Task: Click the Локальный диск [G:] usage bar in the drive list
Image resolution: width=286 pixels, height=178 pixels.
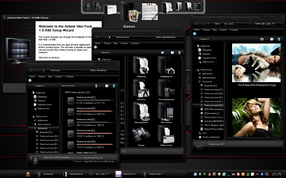Action: 95,144
